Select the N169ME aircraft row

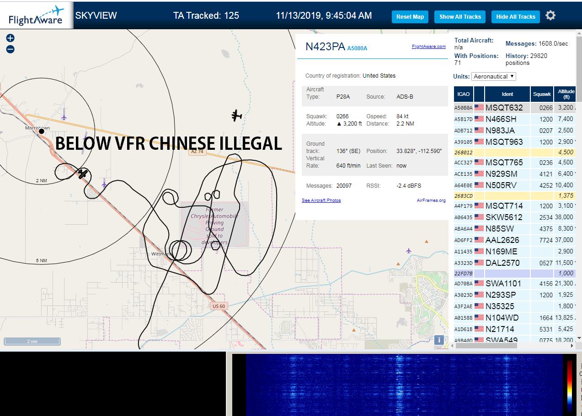coord(515,252)
